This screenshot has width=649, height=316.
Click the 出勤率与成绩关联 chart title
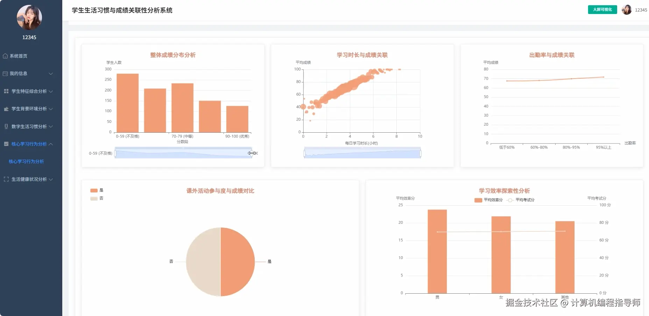[x=552, y=55]
